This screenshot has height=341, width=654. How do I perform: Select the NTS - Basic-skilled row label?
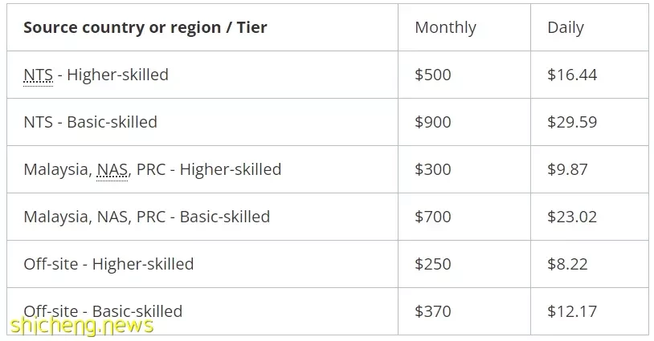(x=91, y=122)
